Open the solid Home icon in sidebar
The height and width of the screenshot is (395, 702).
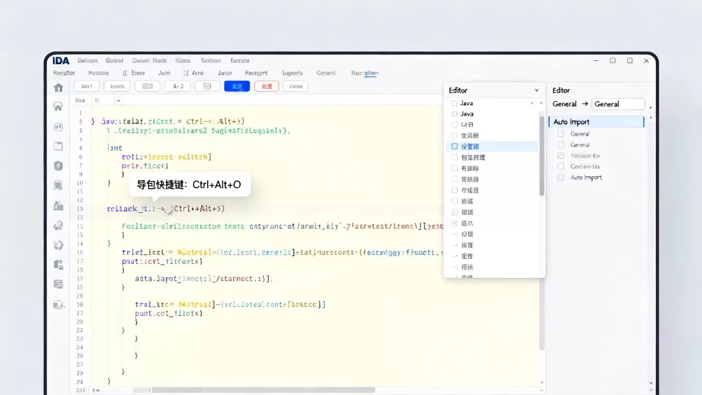(58, 87)
